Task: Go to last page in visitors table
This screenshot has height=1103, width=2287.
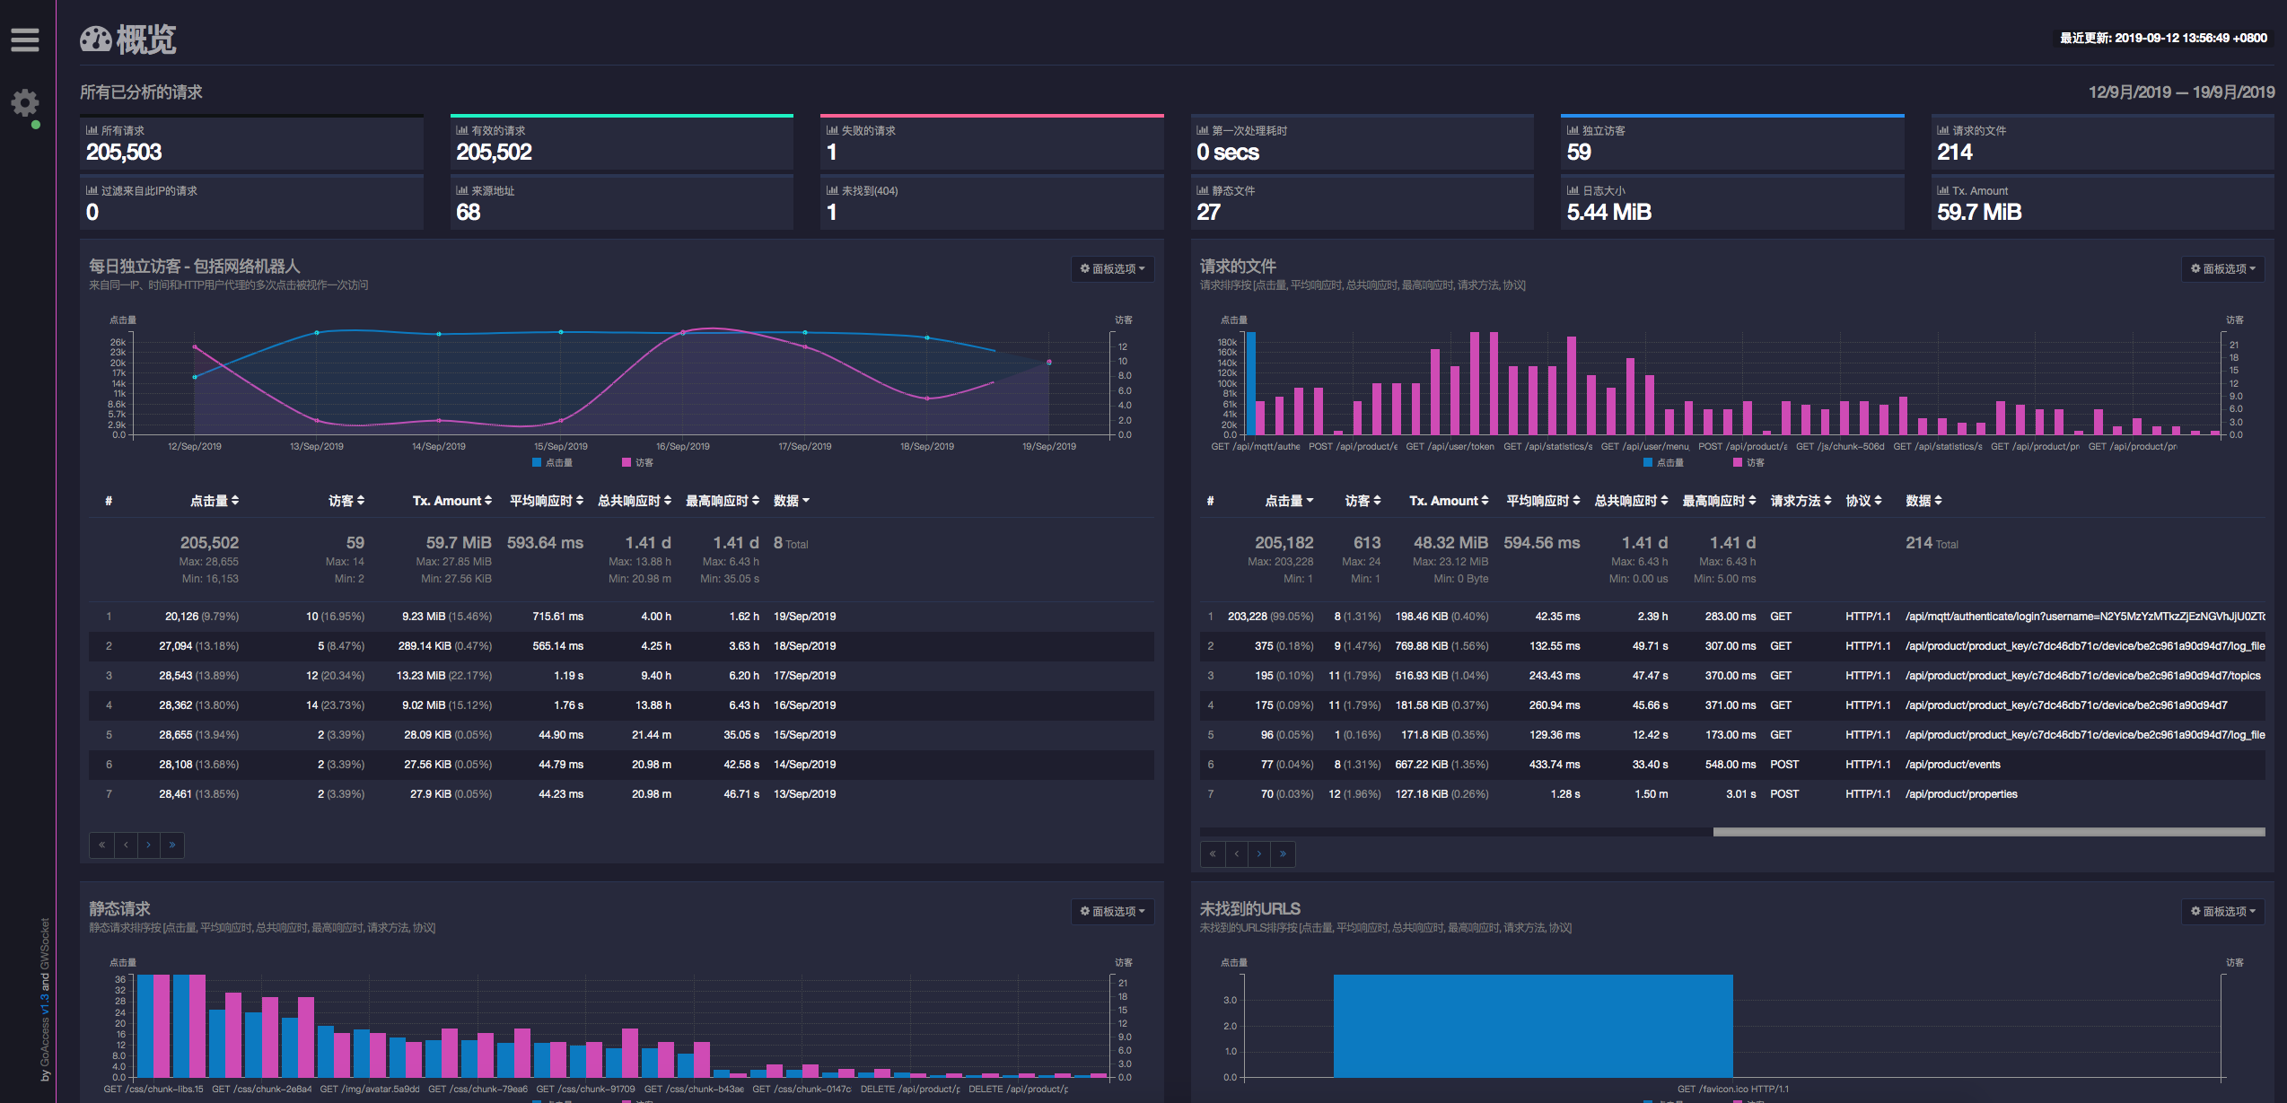Action: (x=172, y=845)
